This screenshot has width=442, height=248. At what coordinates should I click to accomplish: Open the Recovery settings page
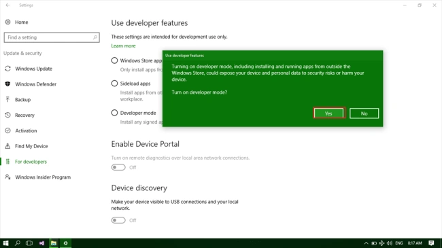point(24,115)
